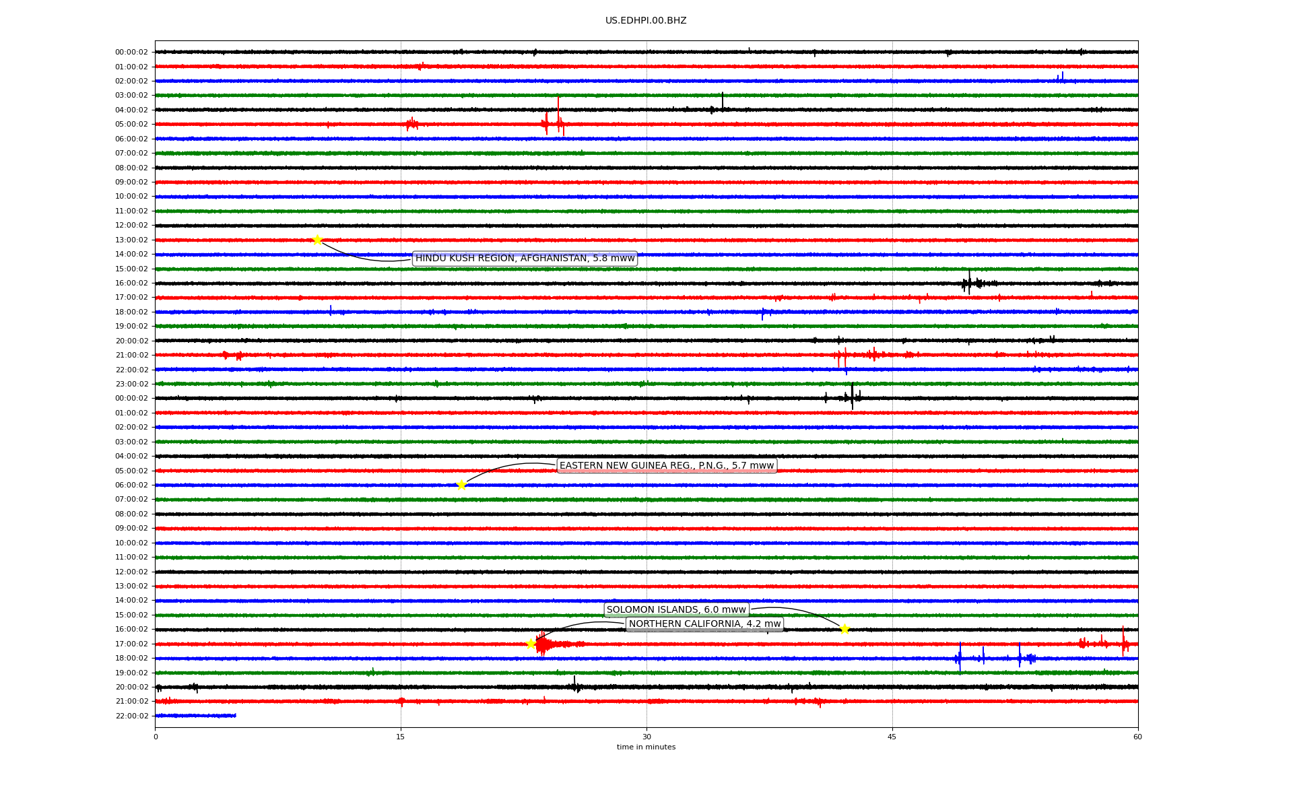
Task: Click the first 00:00:02 row label
Action: (x=131, y=53)
